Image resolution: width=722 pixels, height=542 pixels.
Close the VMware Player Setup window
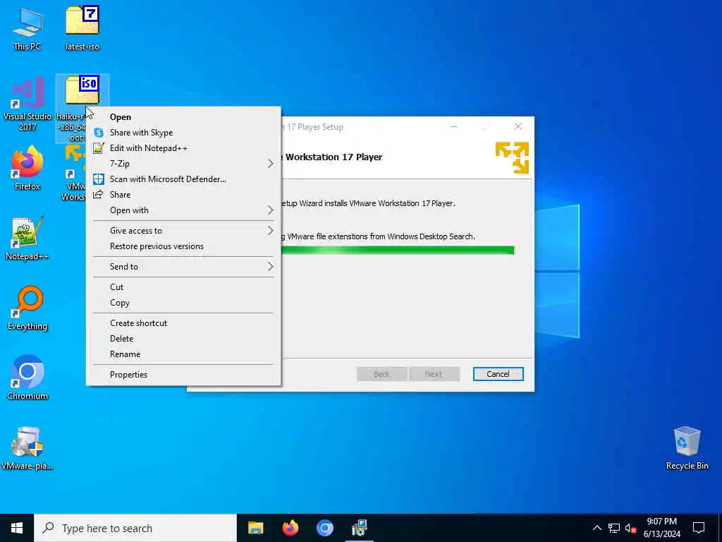[x=518, y=126]
